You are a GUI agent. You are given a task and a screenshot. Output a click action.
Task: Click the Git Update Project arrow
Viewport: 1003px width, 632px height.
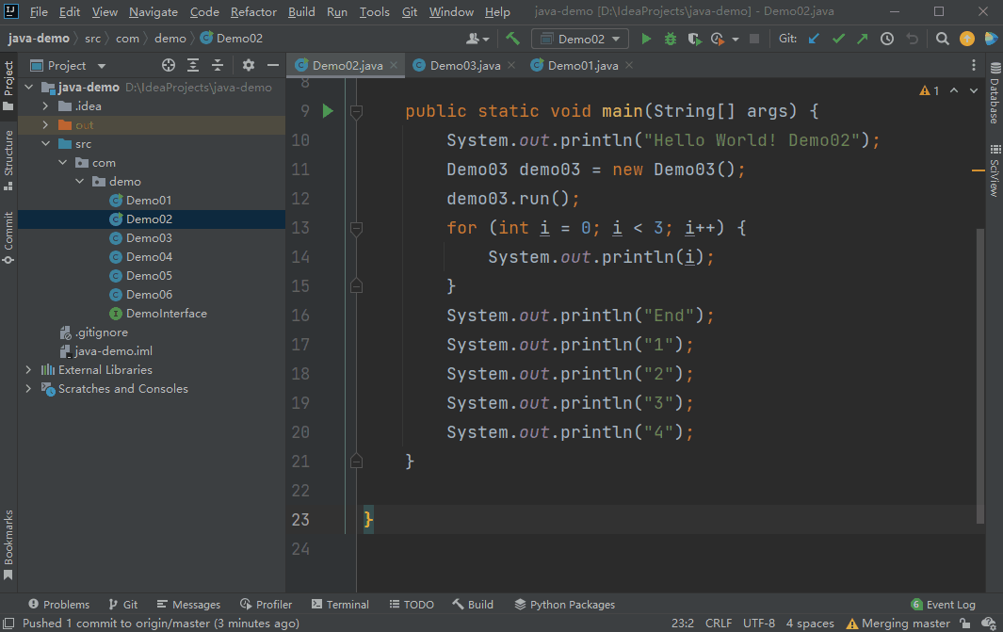click(x=815, y=39)
